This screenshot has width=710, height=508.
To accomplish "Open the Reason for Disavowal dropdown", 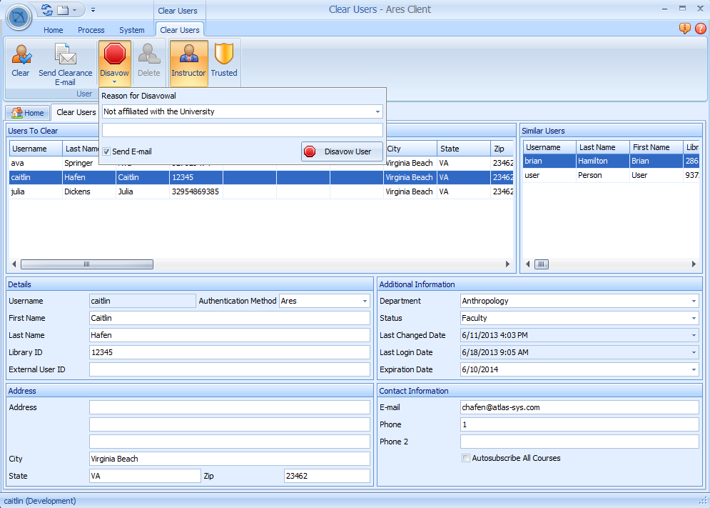I will click(x=377, y=111).
